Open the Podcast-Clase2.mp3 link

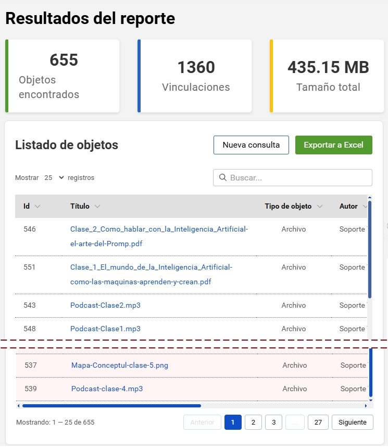[x=105, y=305]
